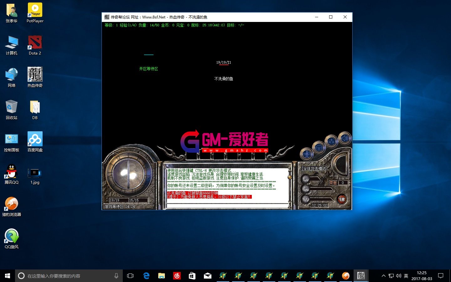The height and width of the screenshot is (282, 451).
Task: Open File Explorer from taskbar
Action: pyautogui.click(x=161, y=276)
